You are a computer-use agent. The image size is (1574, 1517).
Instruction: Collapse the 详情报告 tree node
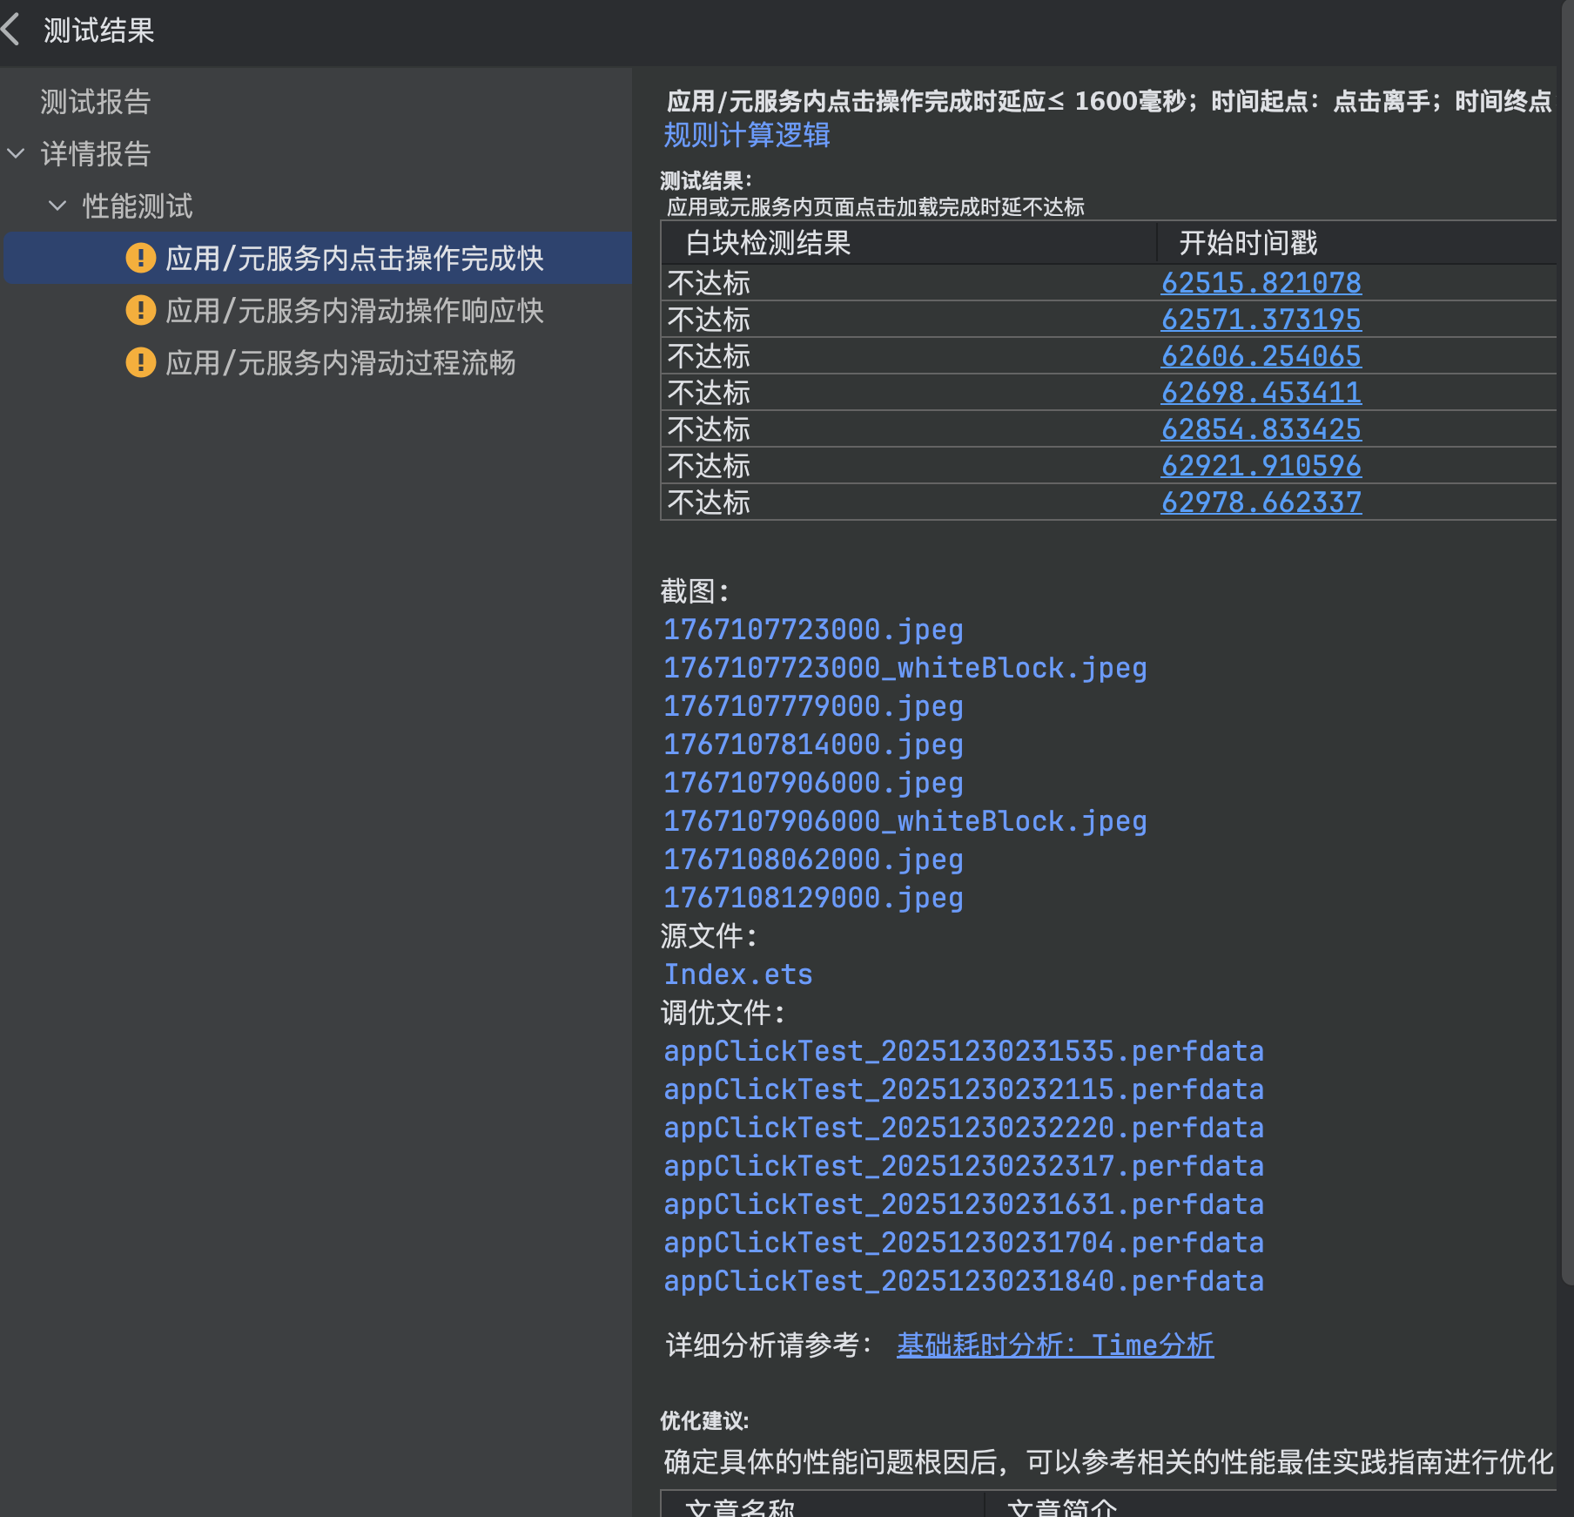pyautogui.click(x=16, y=154)
